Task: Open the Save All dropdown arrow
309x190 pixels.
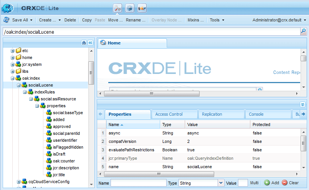Action: [x=31, y=20]
